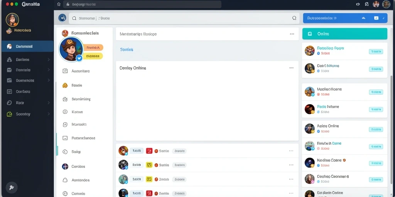Viewport: 395px width, 197px height.
Task: Click the Bonlore sidebar icon
Action: [x=9, y=60]
